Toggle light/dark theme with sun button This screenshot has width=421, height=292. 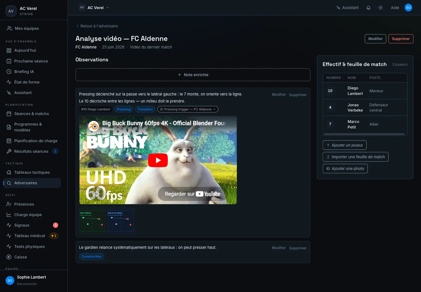[380, 8]
